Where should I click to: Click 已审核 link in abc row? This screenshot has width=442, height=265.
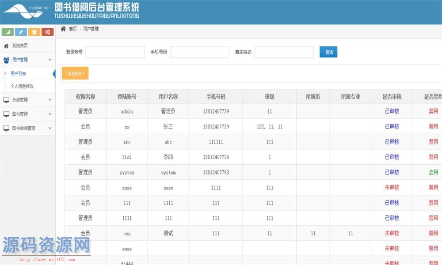392,142
